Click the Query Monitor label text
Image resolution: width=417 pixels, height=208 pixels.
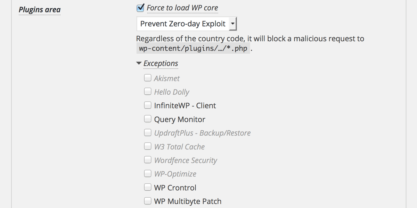pyautogui.click(x=180, y=120)
